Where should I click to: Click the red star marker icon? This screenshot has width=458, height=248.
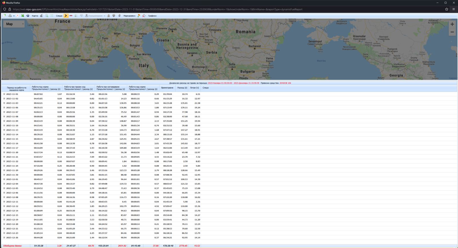coord(144,16)
